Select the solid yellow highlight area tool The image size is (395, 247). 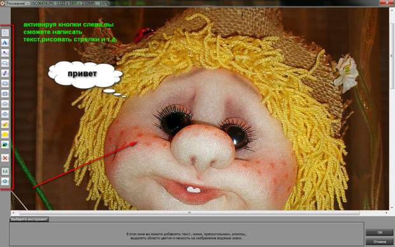tap(5, 135)
